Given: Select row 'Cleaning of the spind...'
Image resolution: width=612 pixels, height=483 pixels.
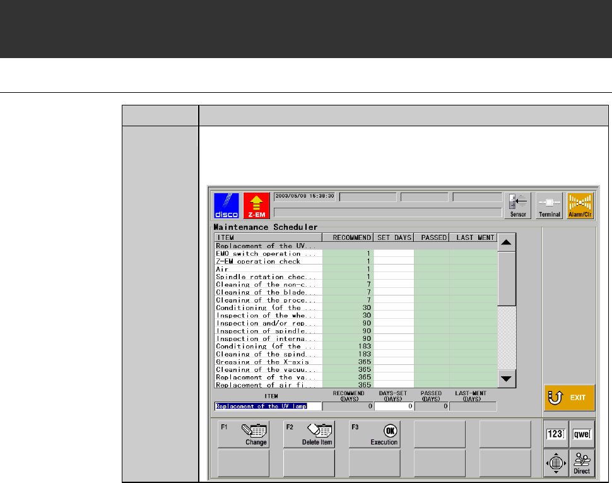Looking at the screenshot, I should 356,354.
